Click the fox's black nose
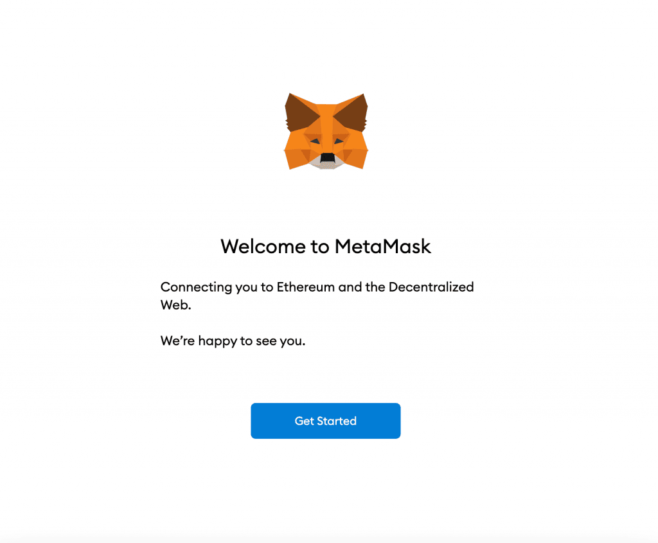Screen dimensions: 658x543 327,158
